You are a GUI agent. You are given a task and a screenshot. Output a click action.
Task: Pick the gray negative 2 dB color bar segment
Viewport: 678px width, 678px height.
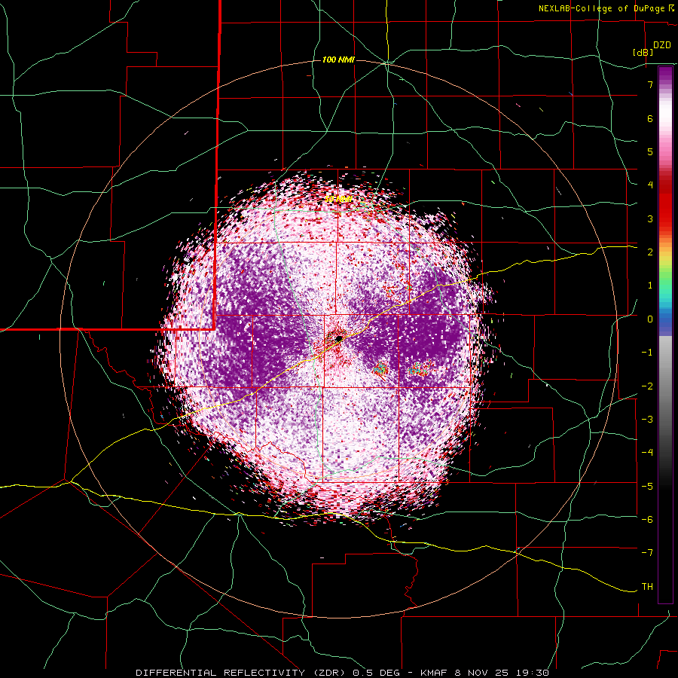pos(665,386)
